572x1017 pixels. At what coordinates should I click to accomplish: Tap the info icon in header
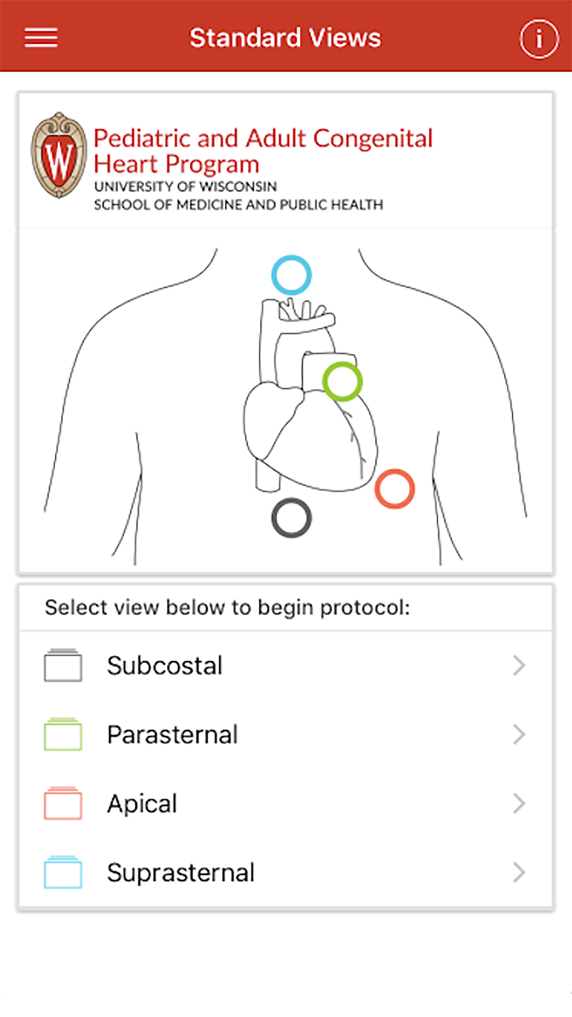coord(539,39)
